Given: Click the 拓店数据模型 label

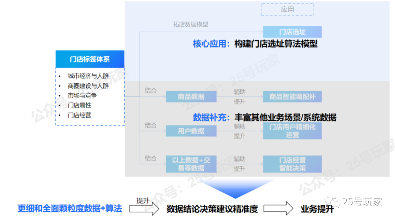Looking at the screenshot, I should (191, 24).
